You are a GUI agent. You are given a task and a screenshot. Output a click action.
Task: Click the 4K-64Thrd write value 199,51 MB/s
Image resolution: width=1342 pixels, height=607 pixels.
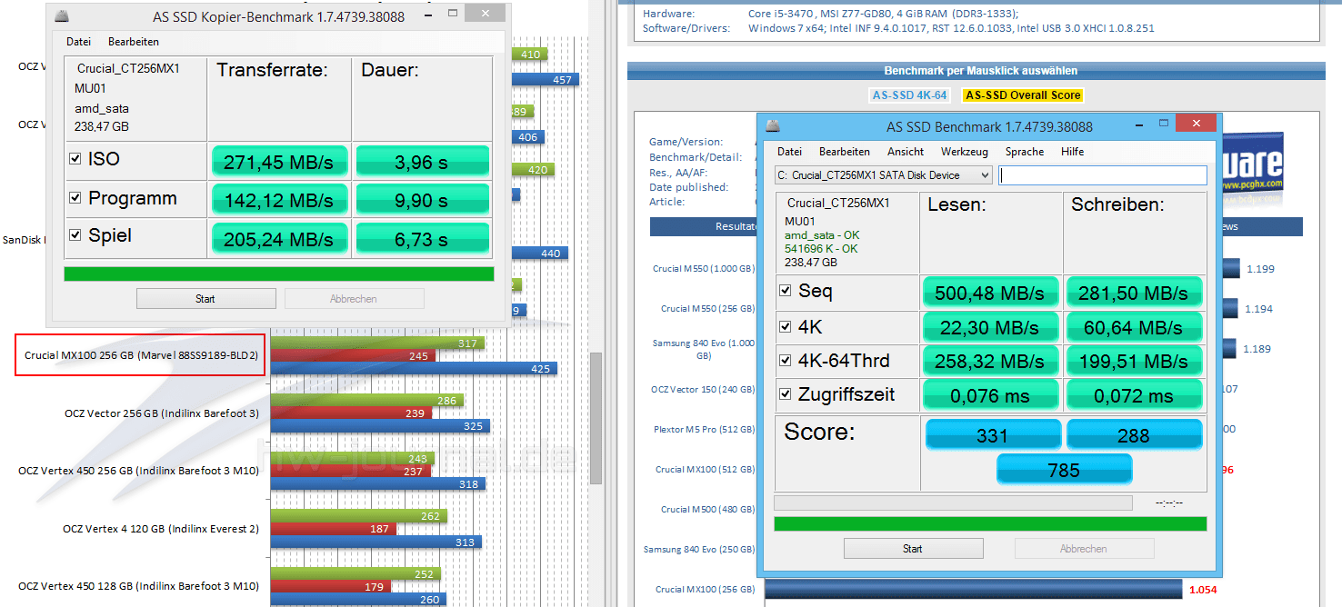click(x=1134, y=362)
